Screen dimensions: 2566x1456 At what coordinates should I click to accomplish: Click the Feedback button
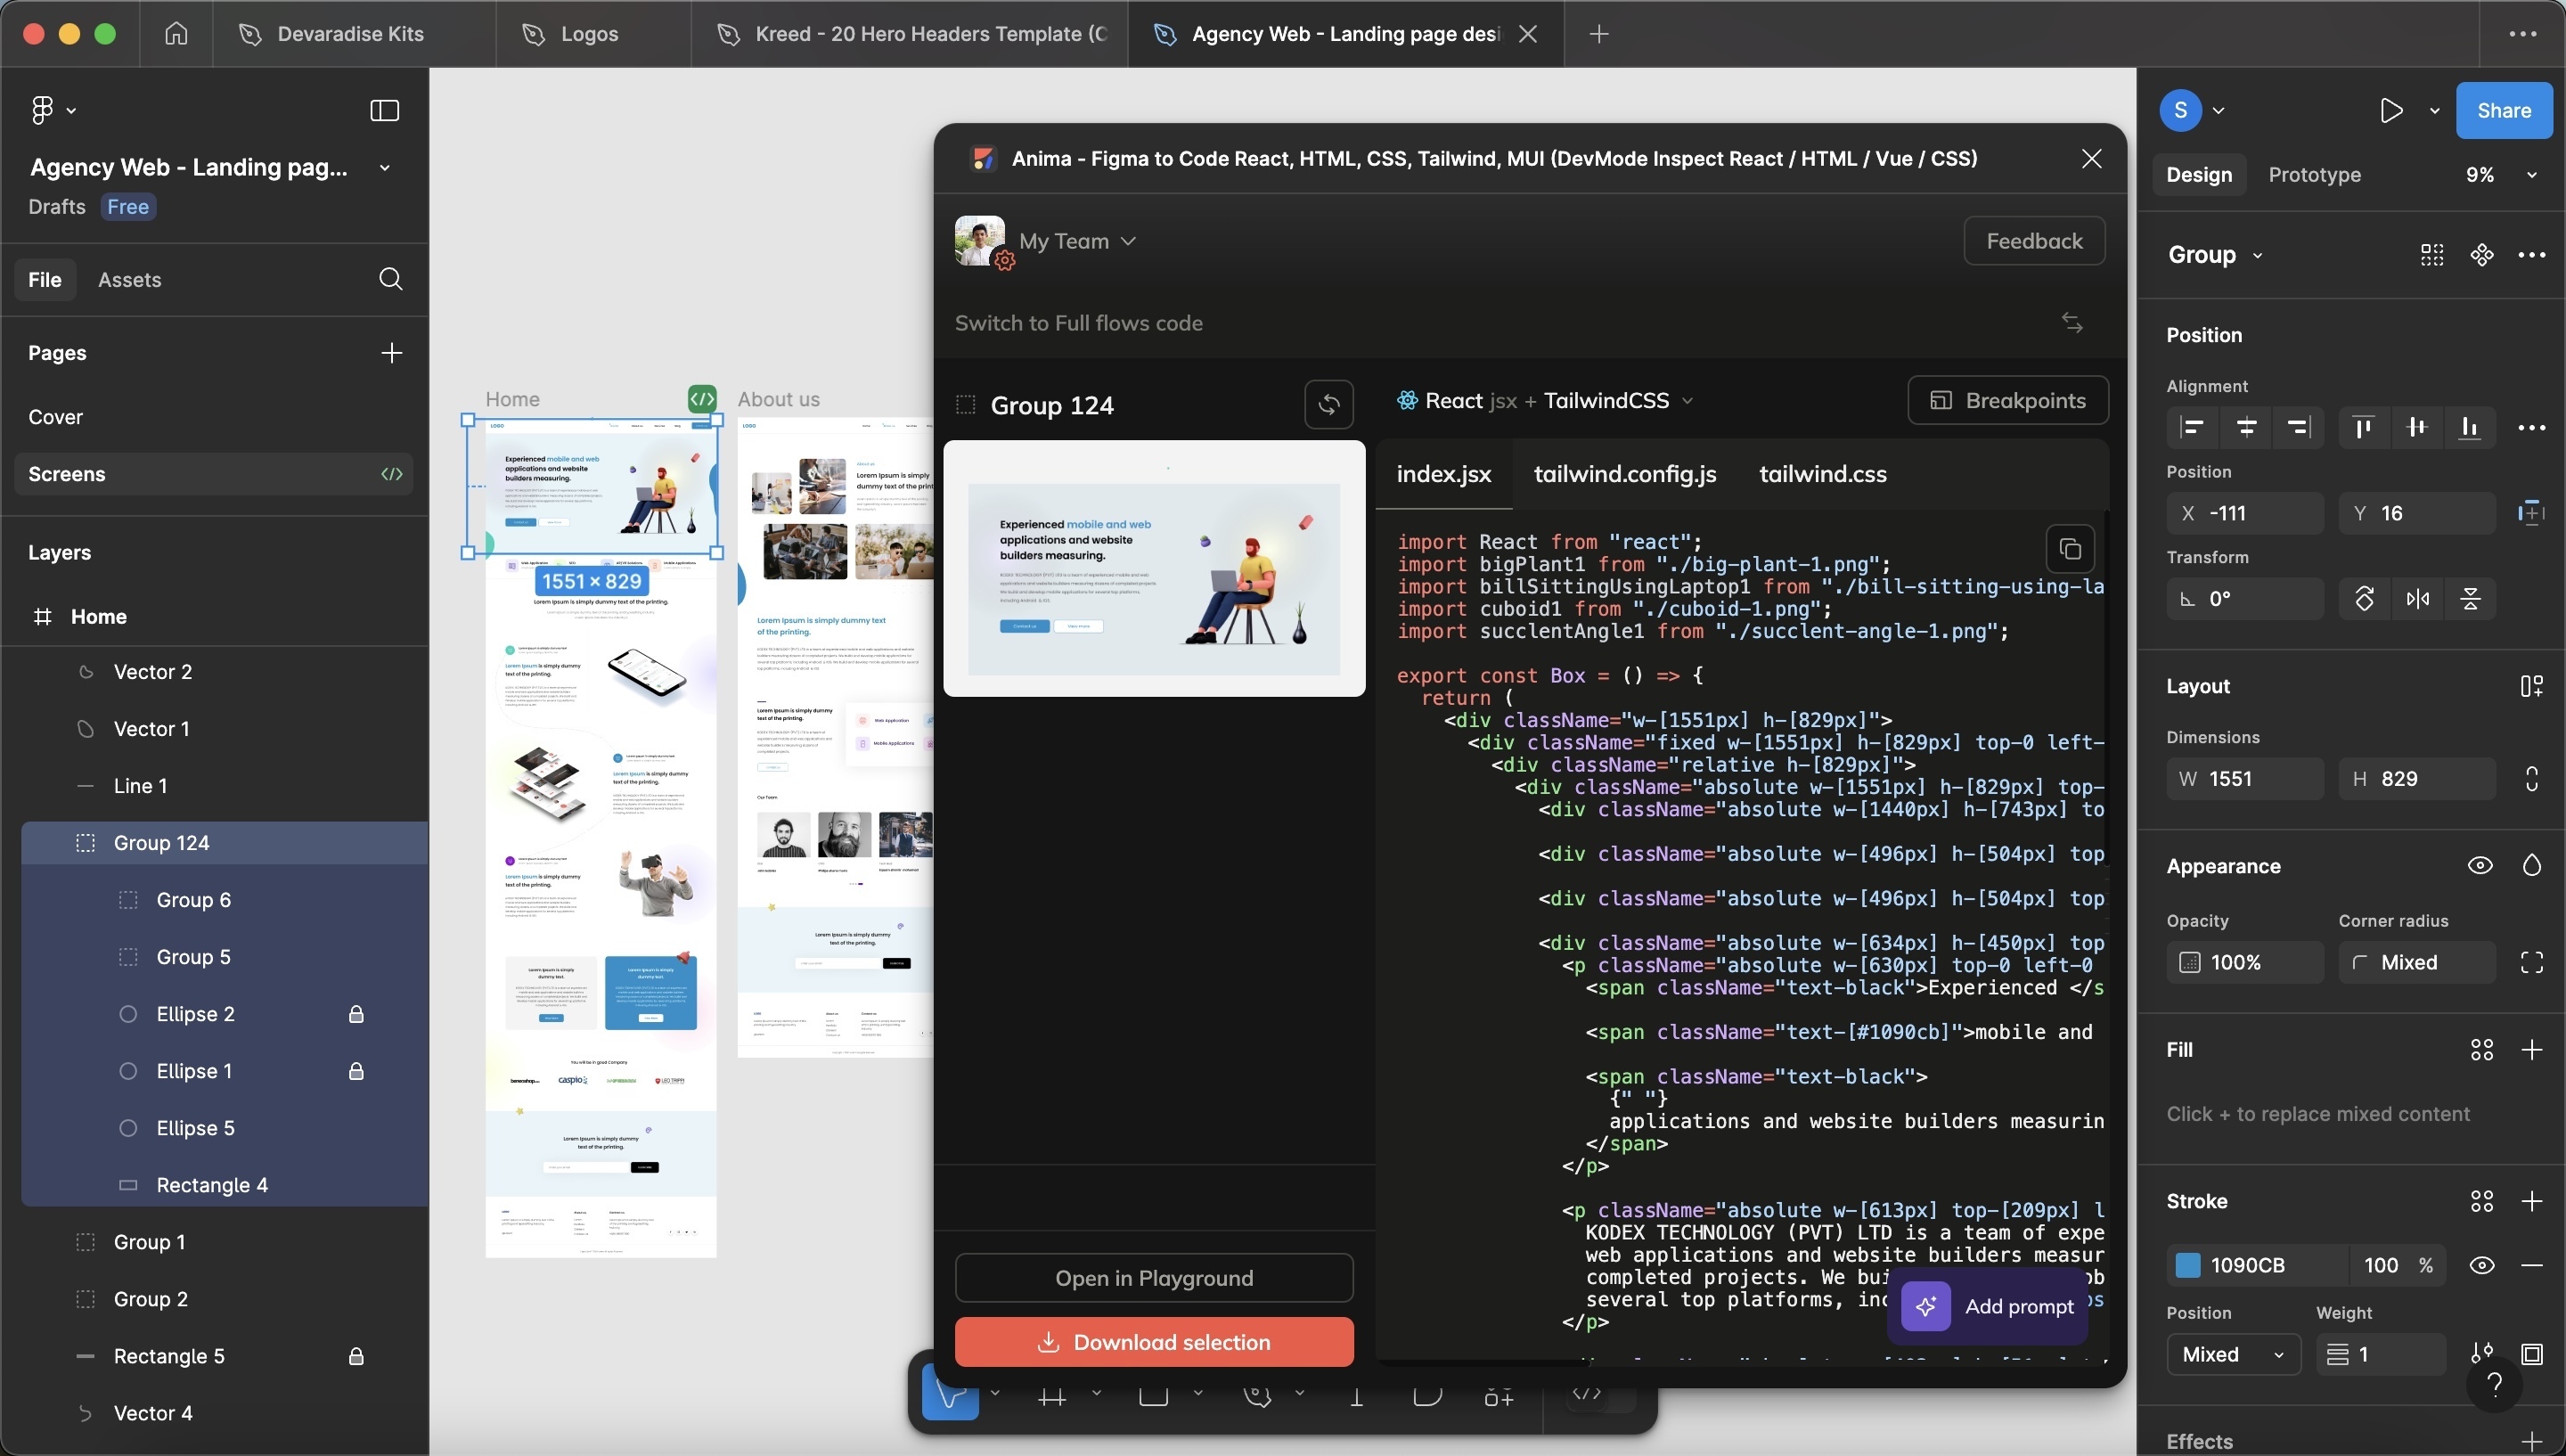pos(2034,241)
